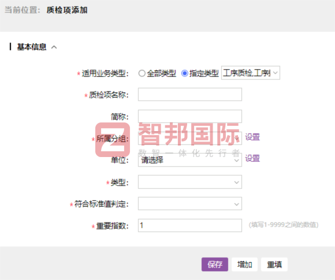Open the 所属分组 dropdown
The image size is (335, 280).
pyautogui.click(x=190, y=138)
